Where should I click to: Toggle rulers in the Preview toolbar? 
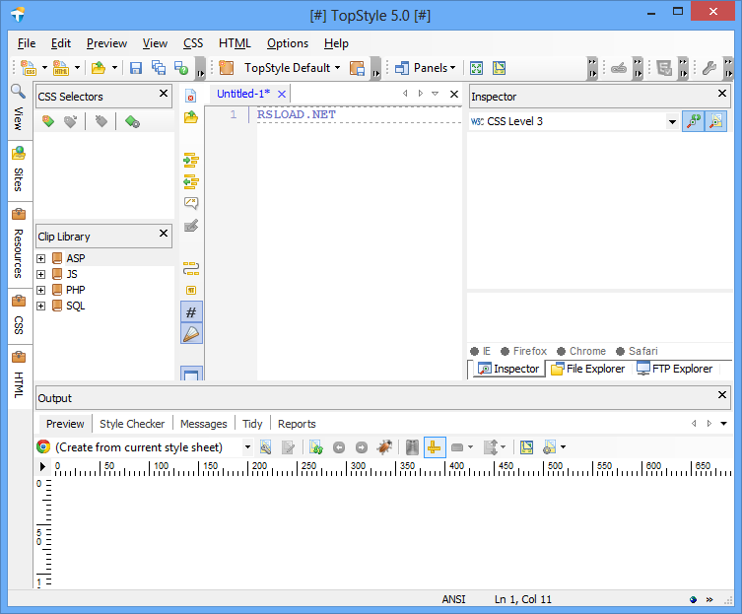pyautogui.click(x=435, y=446)
